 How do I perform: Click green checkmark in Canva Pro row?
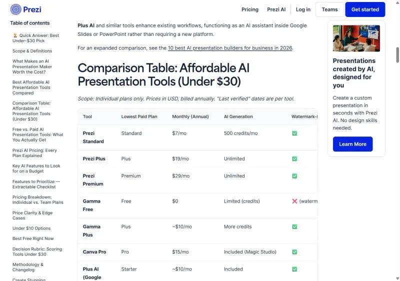pyautogui.click(x=294, y=252)
